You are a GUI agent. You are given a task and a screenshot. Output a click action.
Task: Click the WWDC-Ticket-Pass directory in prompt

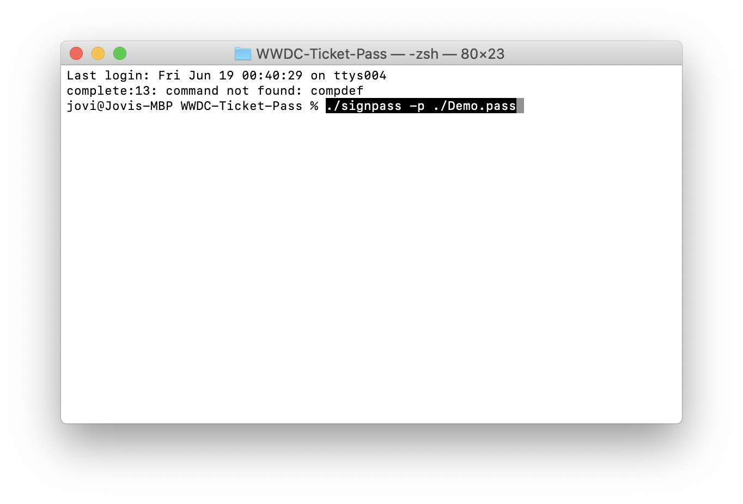click(241, 106)
